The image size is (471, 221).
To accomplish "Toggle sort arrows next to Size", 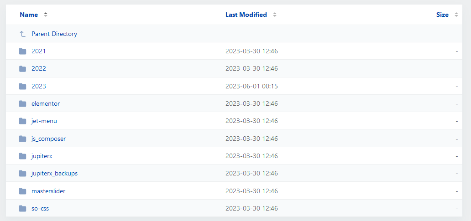I will 456,15.
